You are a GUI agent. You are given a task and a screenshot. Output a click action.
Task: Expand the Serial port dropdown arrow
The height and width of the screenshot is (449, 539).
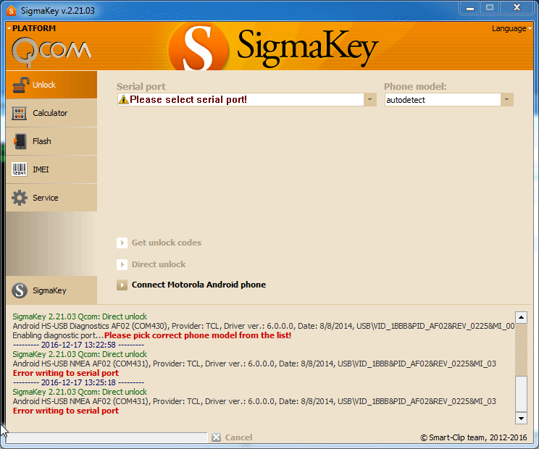point(370,100)
